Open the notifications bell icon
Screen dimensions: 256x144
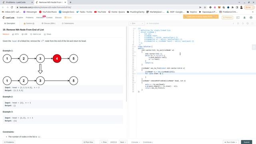click(244, 18)
